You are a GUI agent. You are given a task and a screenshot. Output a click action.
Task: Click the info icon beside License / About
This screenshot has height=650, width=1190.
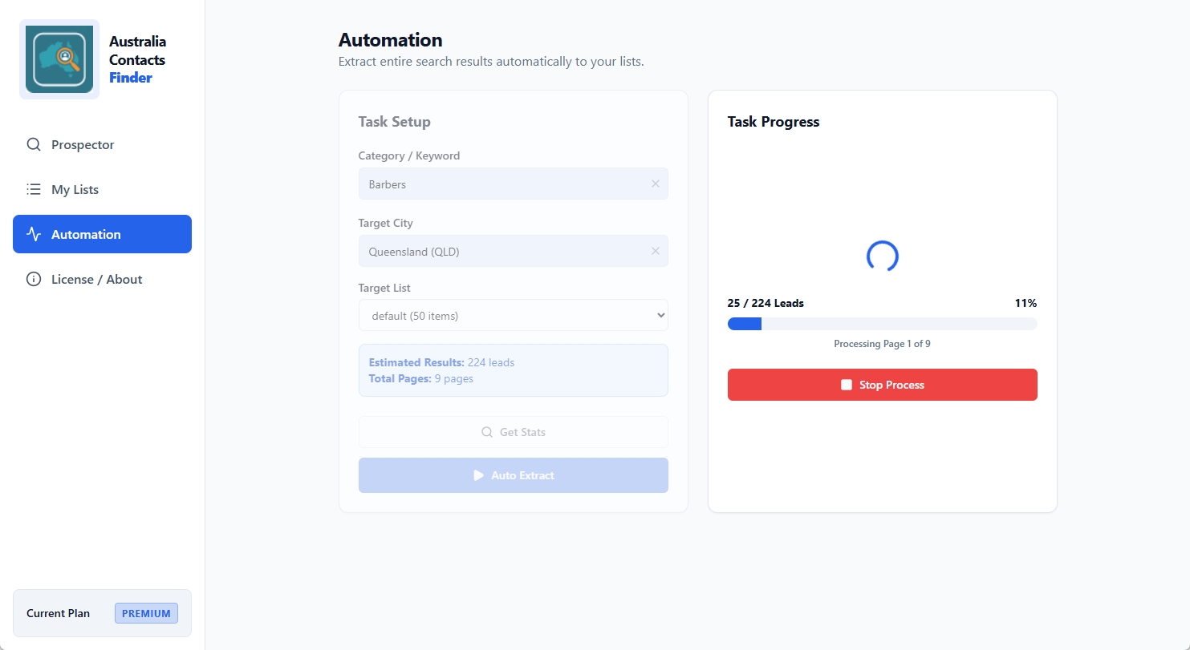[33, 279]
